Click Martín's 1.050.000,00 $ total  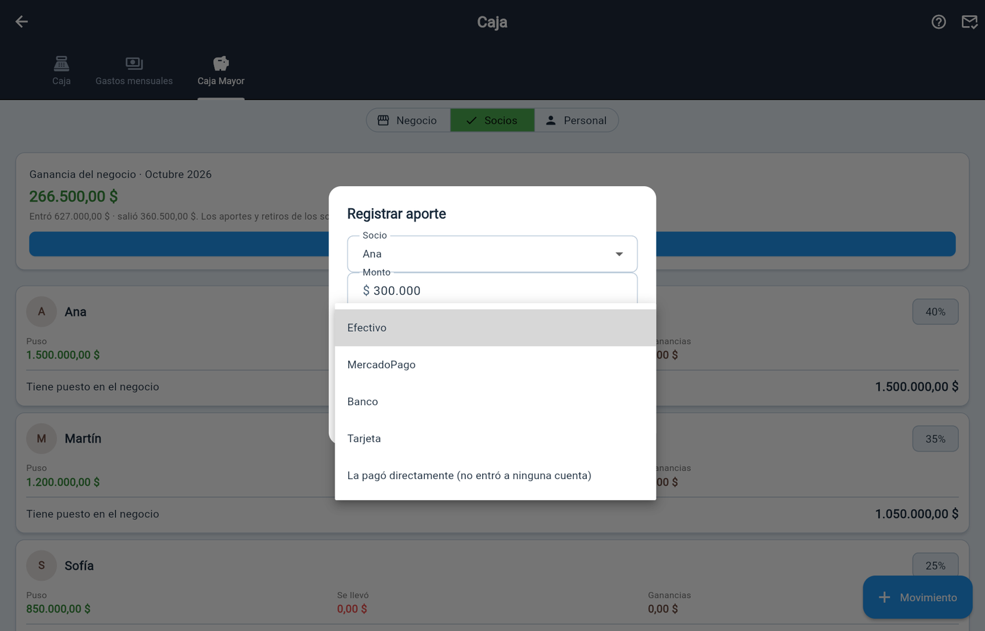917,514
